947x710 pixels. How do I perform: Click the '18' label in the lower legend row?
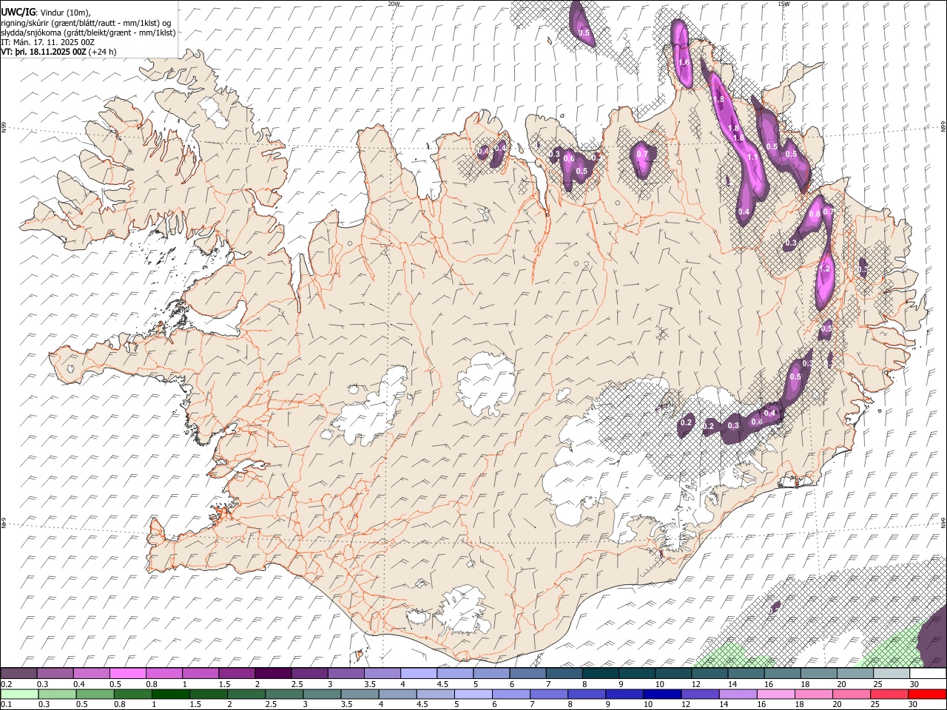coord(798,704)
